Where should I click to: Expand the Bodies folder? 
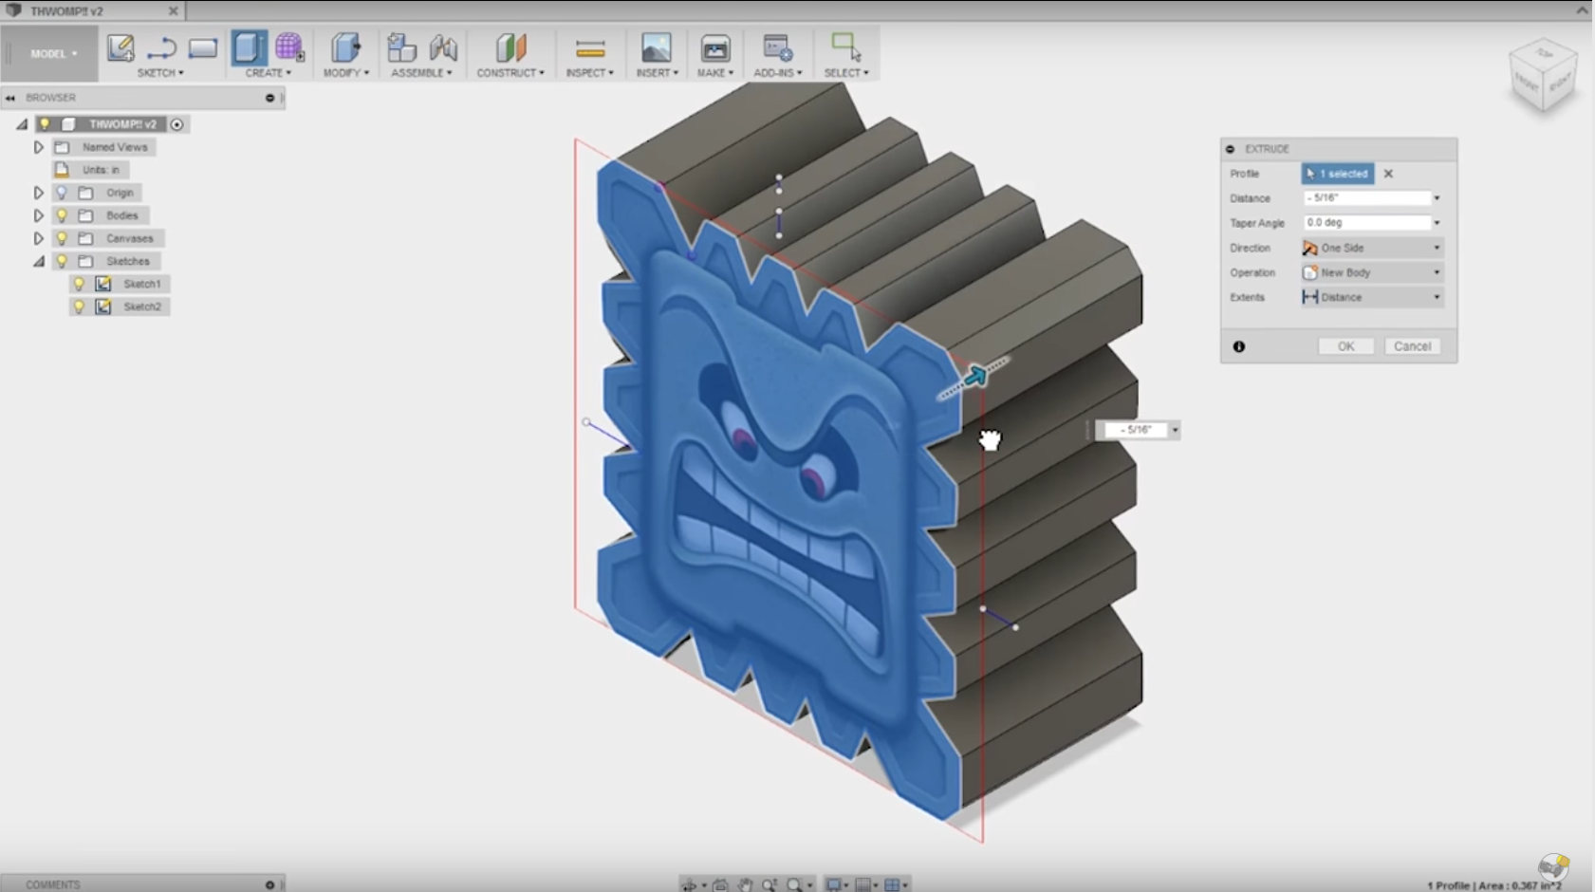(x=39, y=215)
